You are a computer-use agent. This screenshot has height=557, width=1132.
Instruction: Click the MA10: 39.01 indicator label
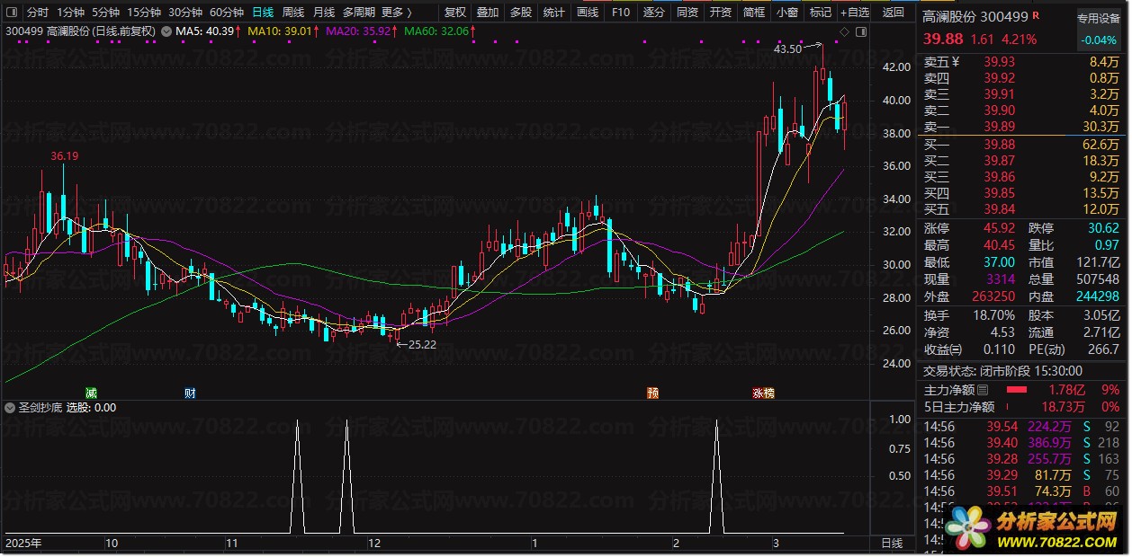[283, 31]
